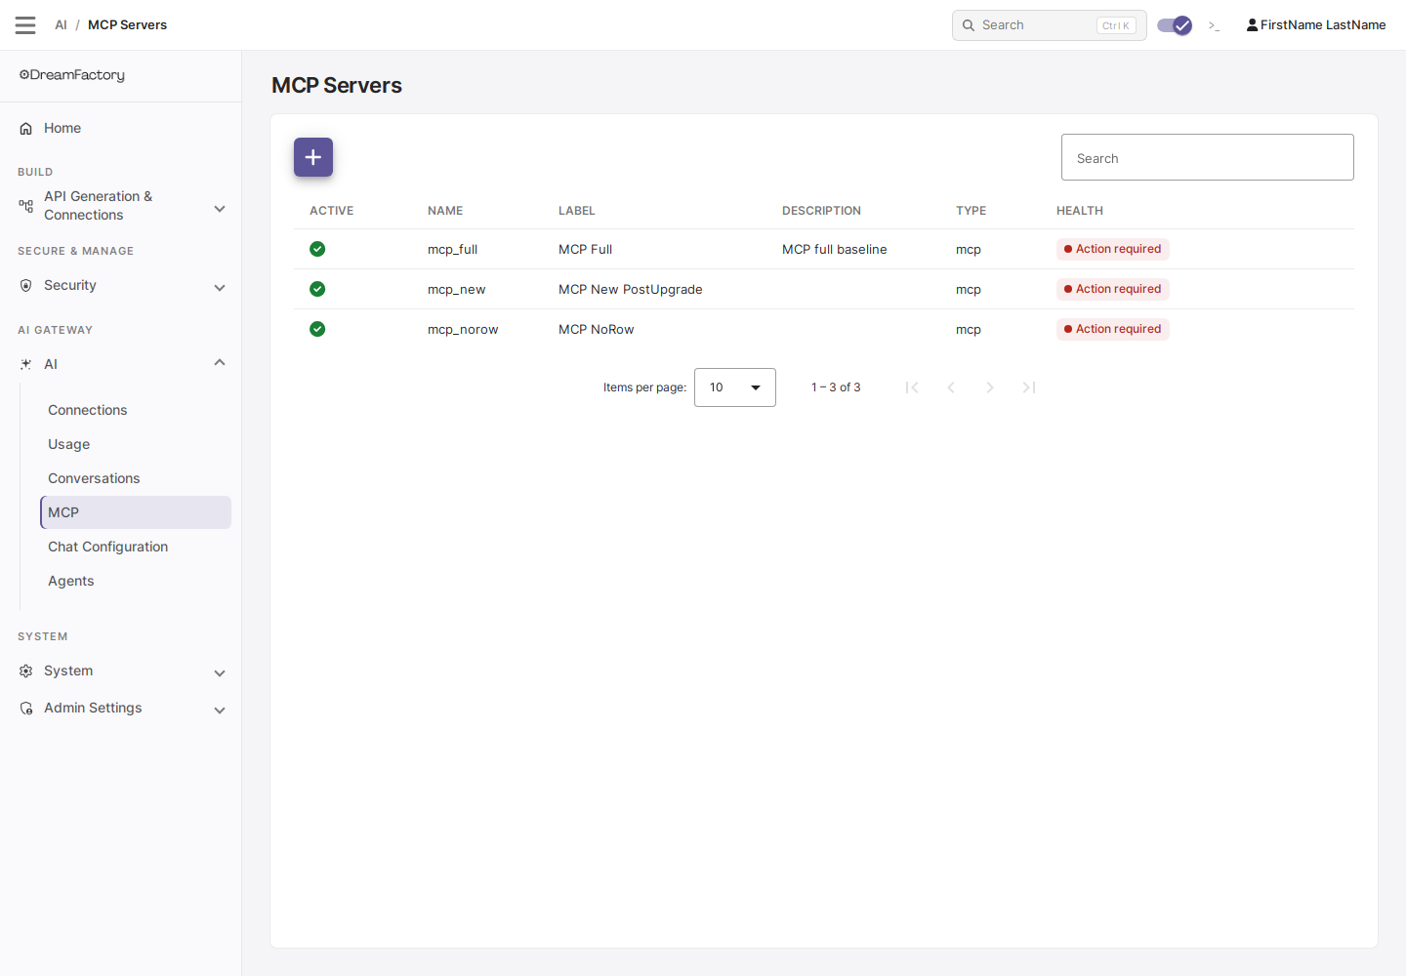Click the AI sparkle icon
The height and width of the screenshot is (976, 1406).
[x=26, y=365]
